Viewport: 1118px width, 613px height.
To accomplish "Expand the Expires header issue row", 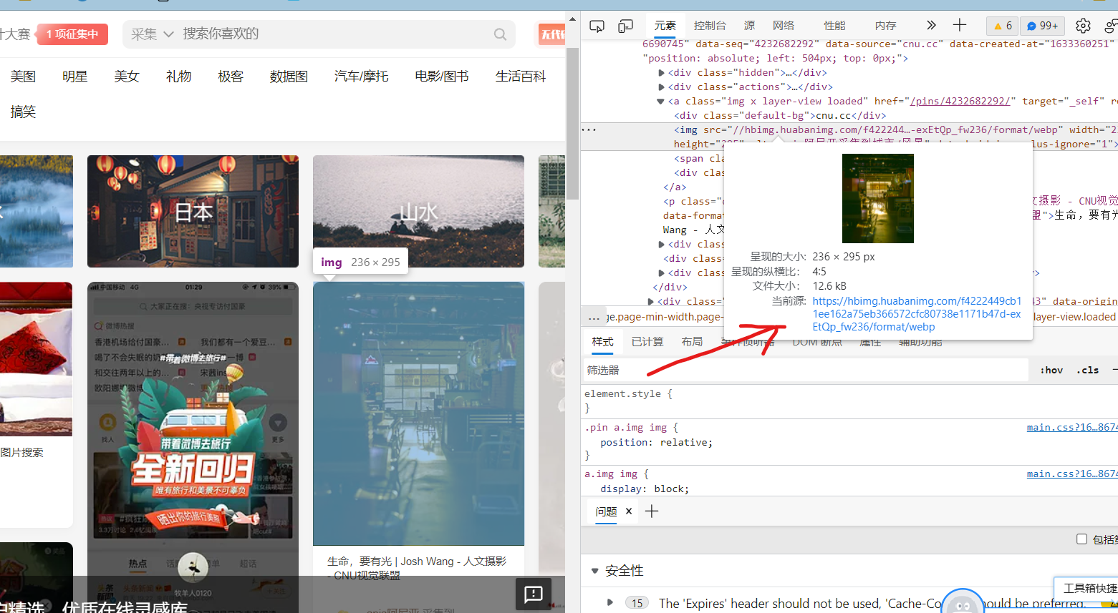I will coord(610,602).
